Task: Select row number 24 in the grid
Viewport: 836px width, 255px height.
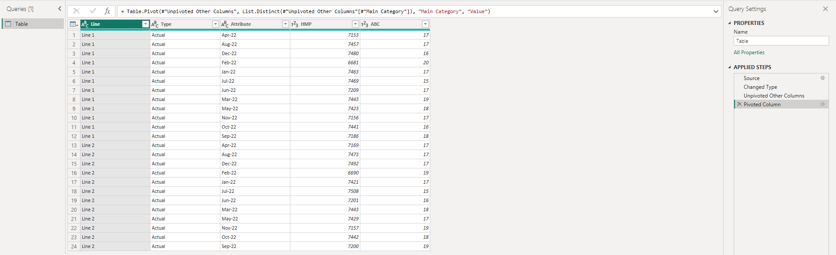Action: pos(74,246)
